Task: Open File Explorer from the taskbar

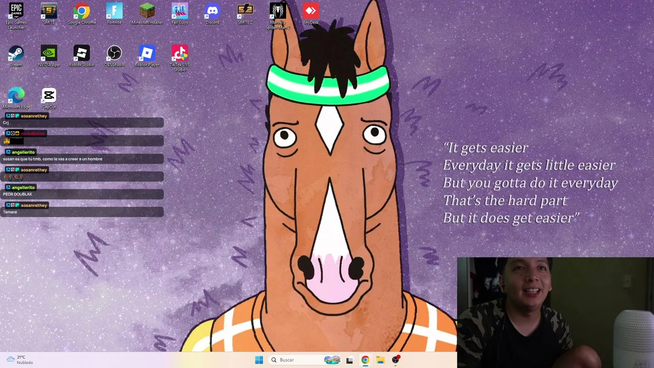Action: [380, 360]
